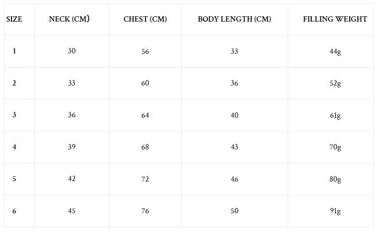This screenshot has height=233, width=378.
Task: Click the BODY LENGTH (CM) header
Action: (234, 19)
